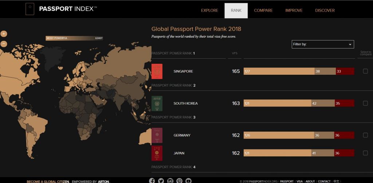373x183 pixels.
Task: Select Singapore to compare checkbox
Action: coord(365,71)
